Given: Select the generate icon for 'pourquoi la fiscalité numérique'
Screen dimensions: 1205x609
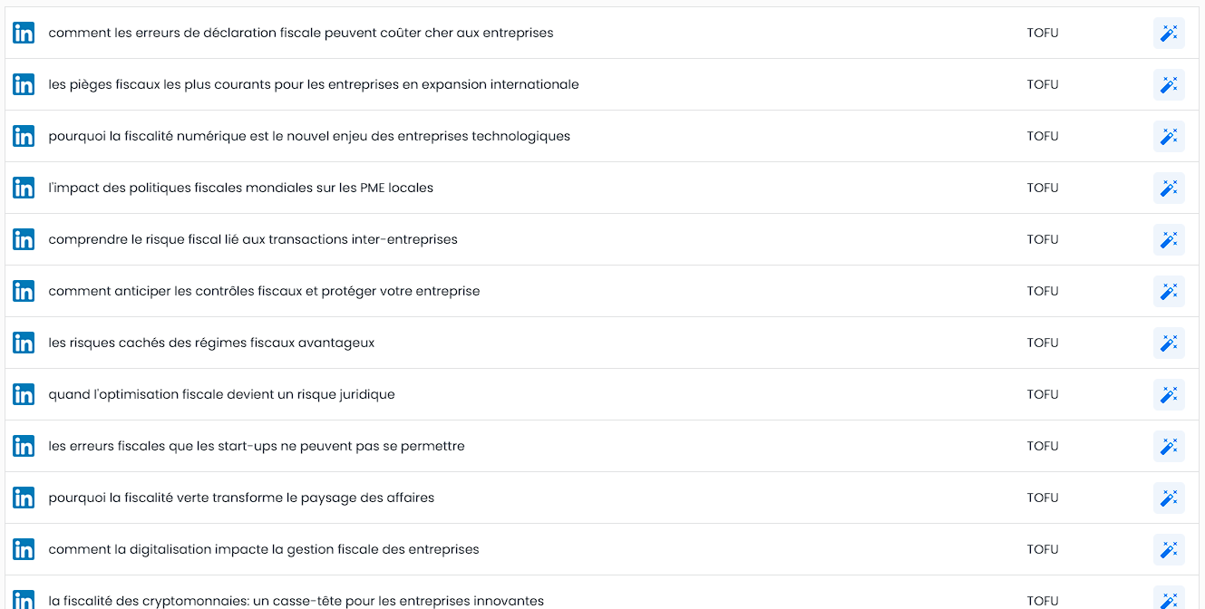Looking at the screenshot, I should pos(1169,136).
